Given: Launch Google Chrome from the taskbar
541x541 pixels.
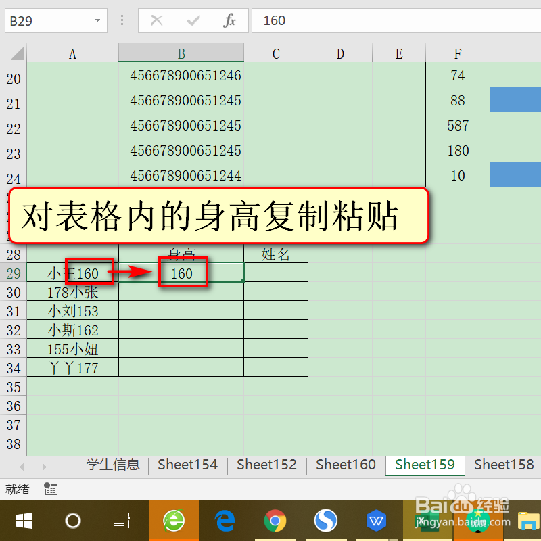Looking at the screenshot, I should tap(275, 521).
